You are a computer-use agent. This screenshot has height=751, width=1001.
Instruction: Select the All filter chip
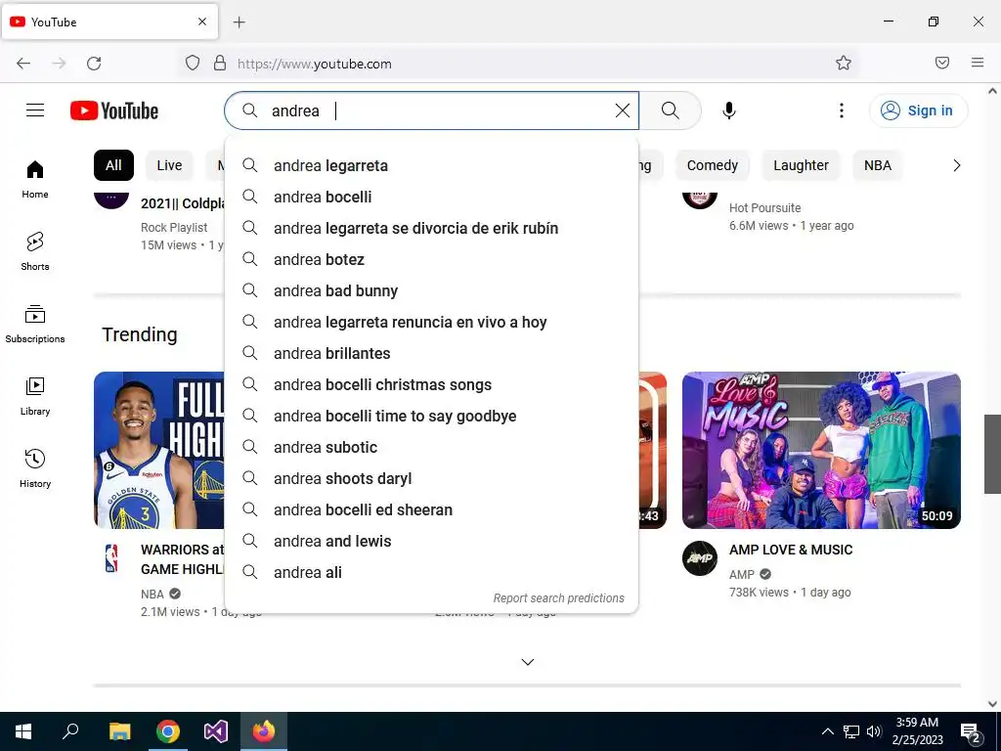[113, 165]
